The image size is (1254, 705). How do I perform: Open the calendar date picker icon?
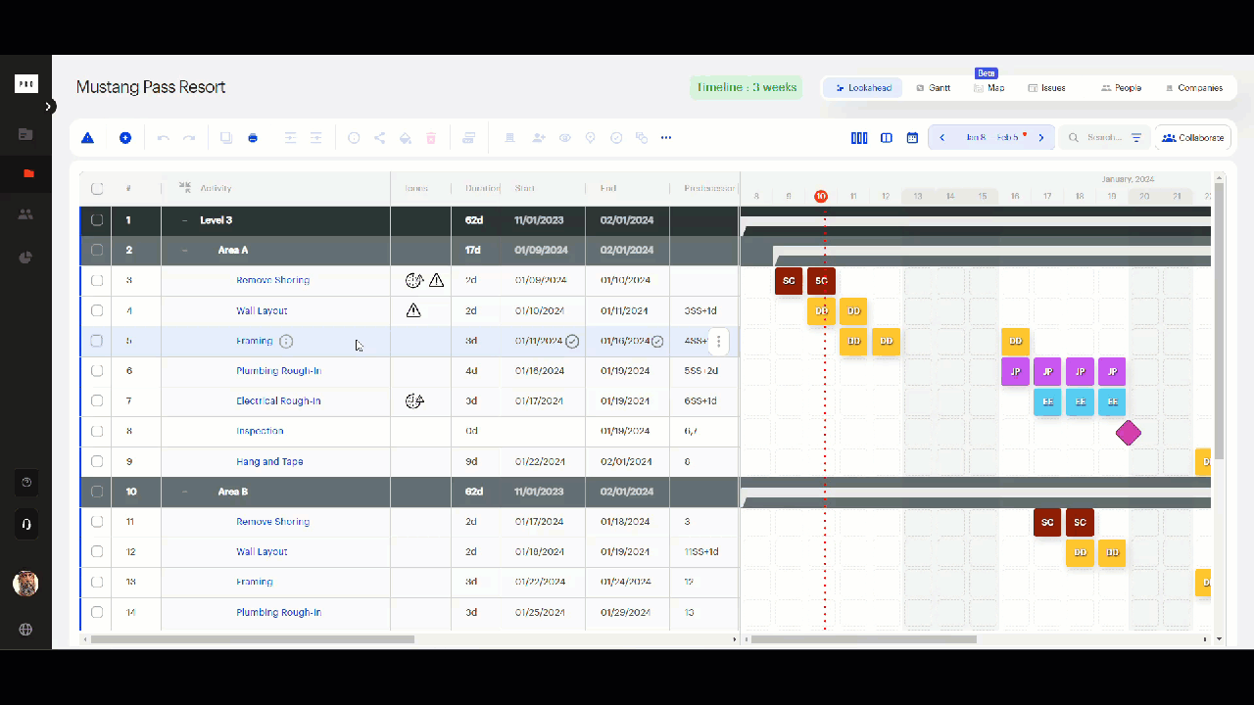tap(912, 138)
